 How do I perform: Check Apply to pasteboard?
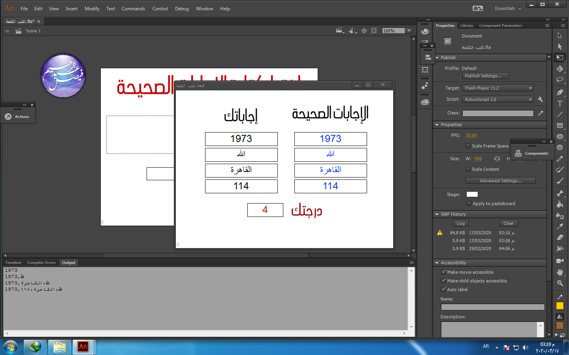coord(469,204)
